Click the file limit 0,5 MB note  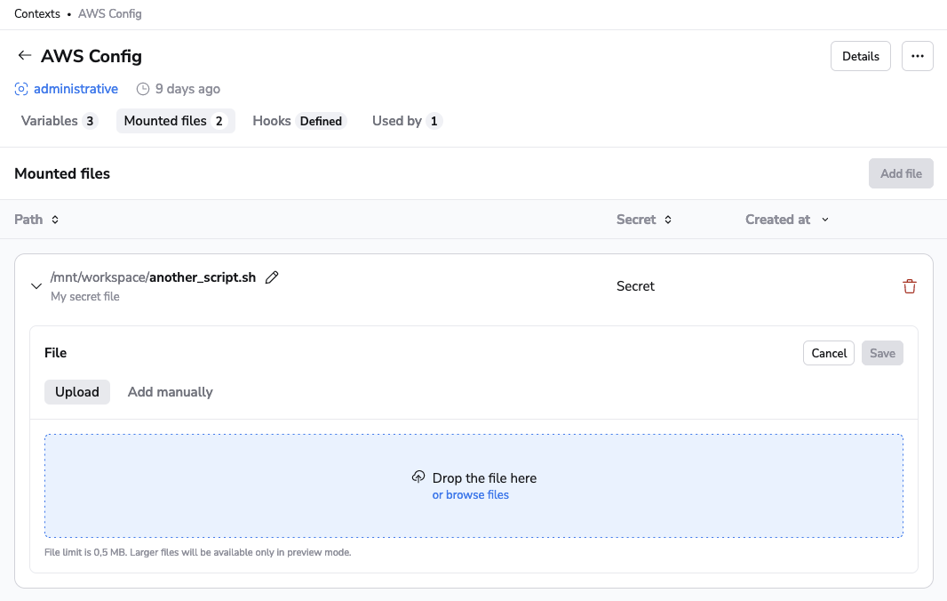coord(197,552)
